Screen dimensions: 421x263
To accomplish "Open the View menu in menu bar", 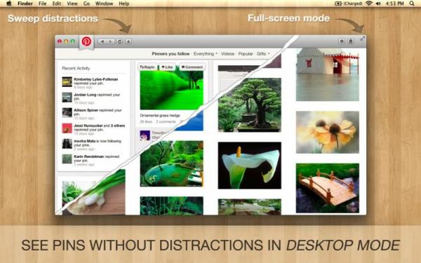I will [72, 4].
